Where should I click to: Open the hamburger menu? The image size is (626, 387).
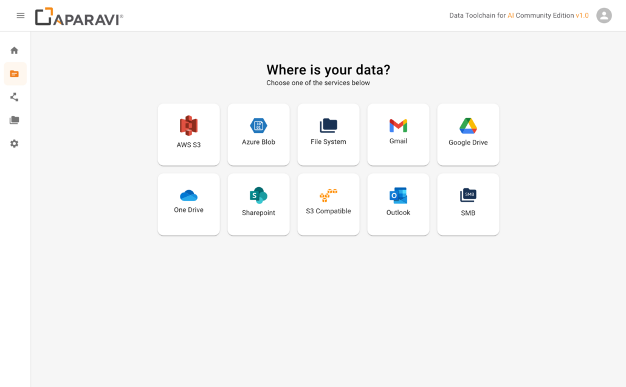[x=21, y=16]
